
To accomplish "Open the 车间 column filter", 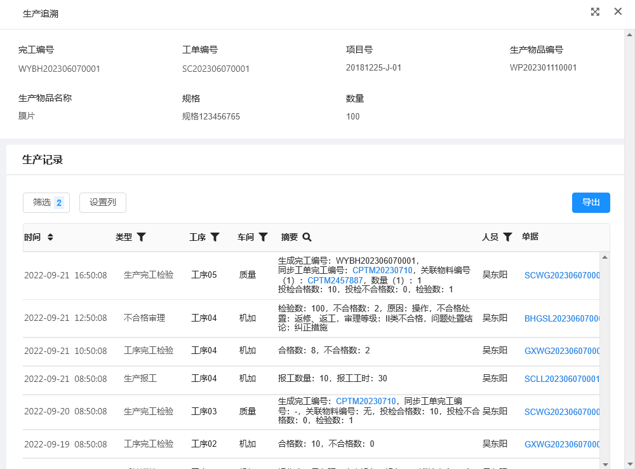I will [263, 237].
